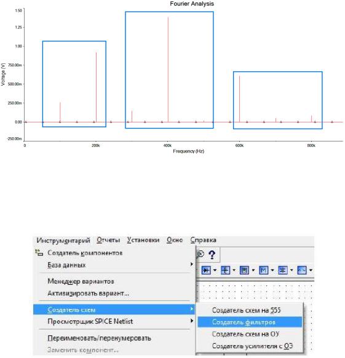The width and height of the screenshot is (345, 358).
Task: Click the question mark Help icon
Action: 212,255
